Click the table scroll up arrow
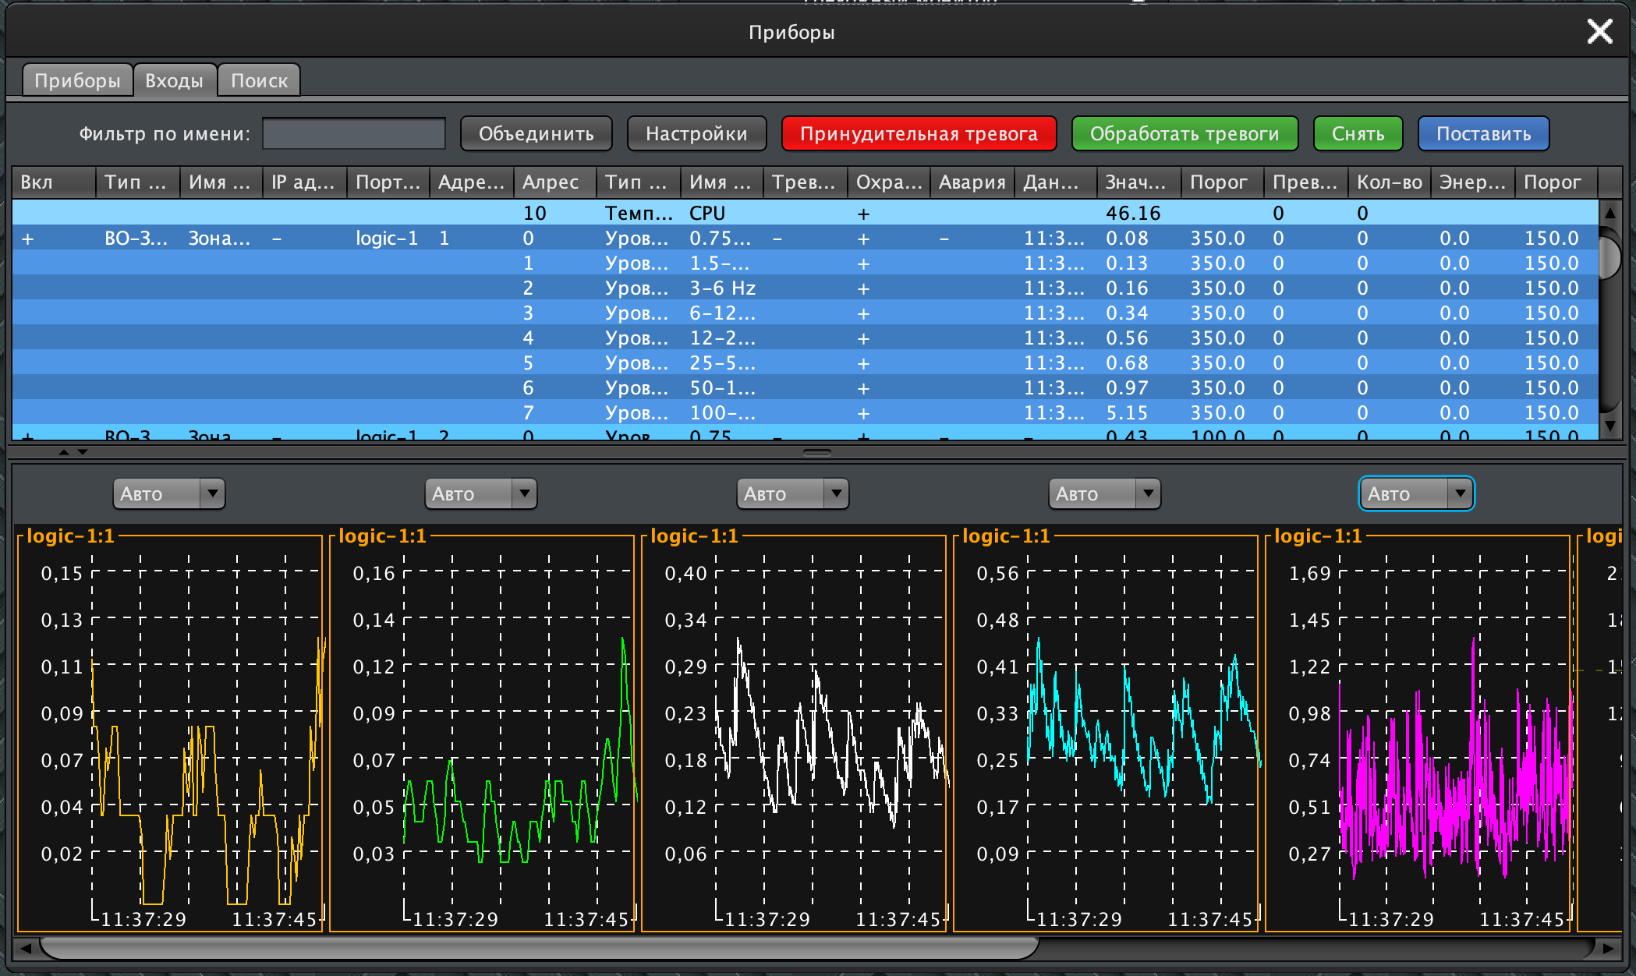Screen dimensions: 1636x976 click(x=1609, y=212)
